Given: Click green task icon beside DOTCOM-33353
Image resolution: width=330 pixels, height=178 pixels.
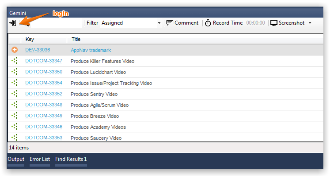Looking at the screenshot, I should tap(15, 138).
